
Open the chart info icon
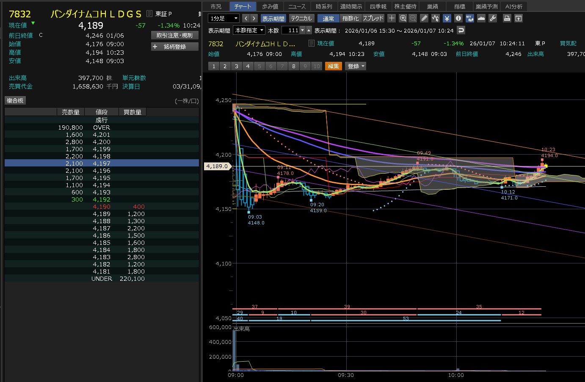[458, 18]
